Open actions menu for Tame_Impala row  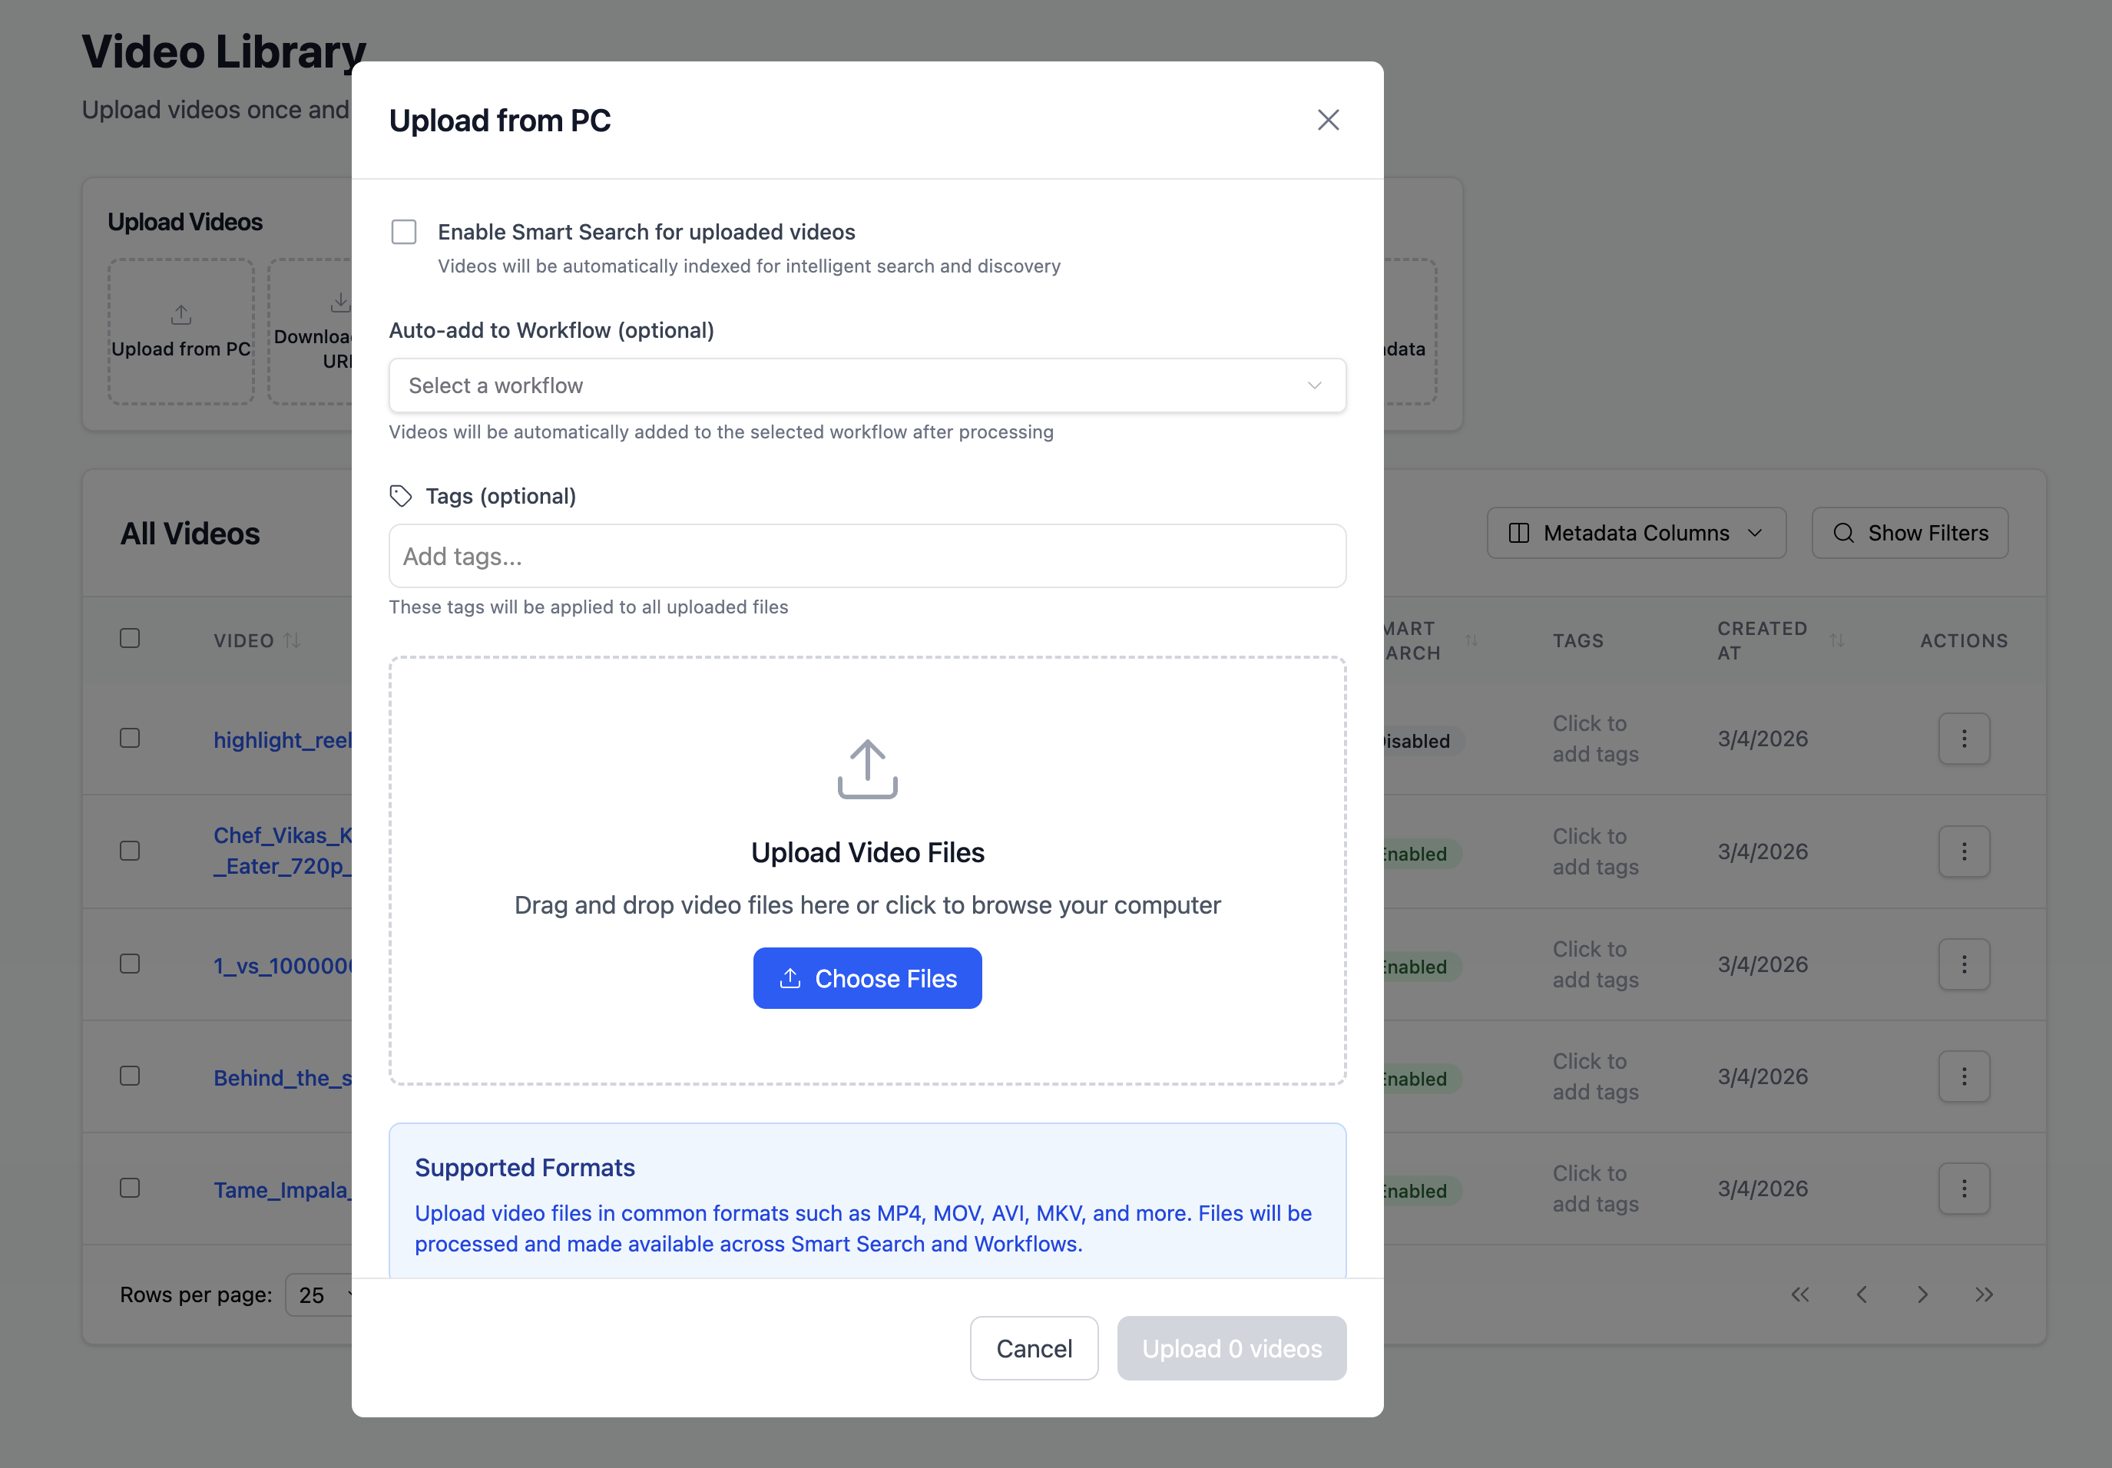click(x=1963, y=1189)
